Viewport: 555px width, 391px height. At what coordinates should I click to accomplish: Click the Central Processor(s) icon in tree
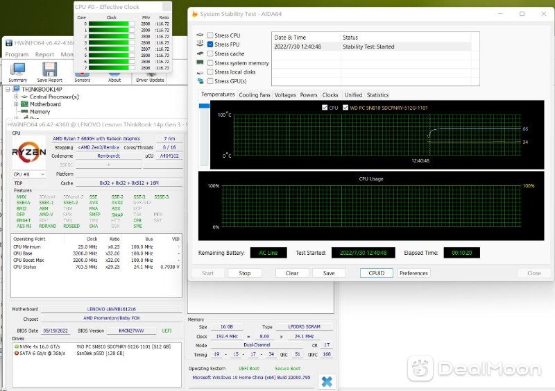24,97
